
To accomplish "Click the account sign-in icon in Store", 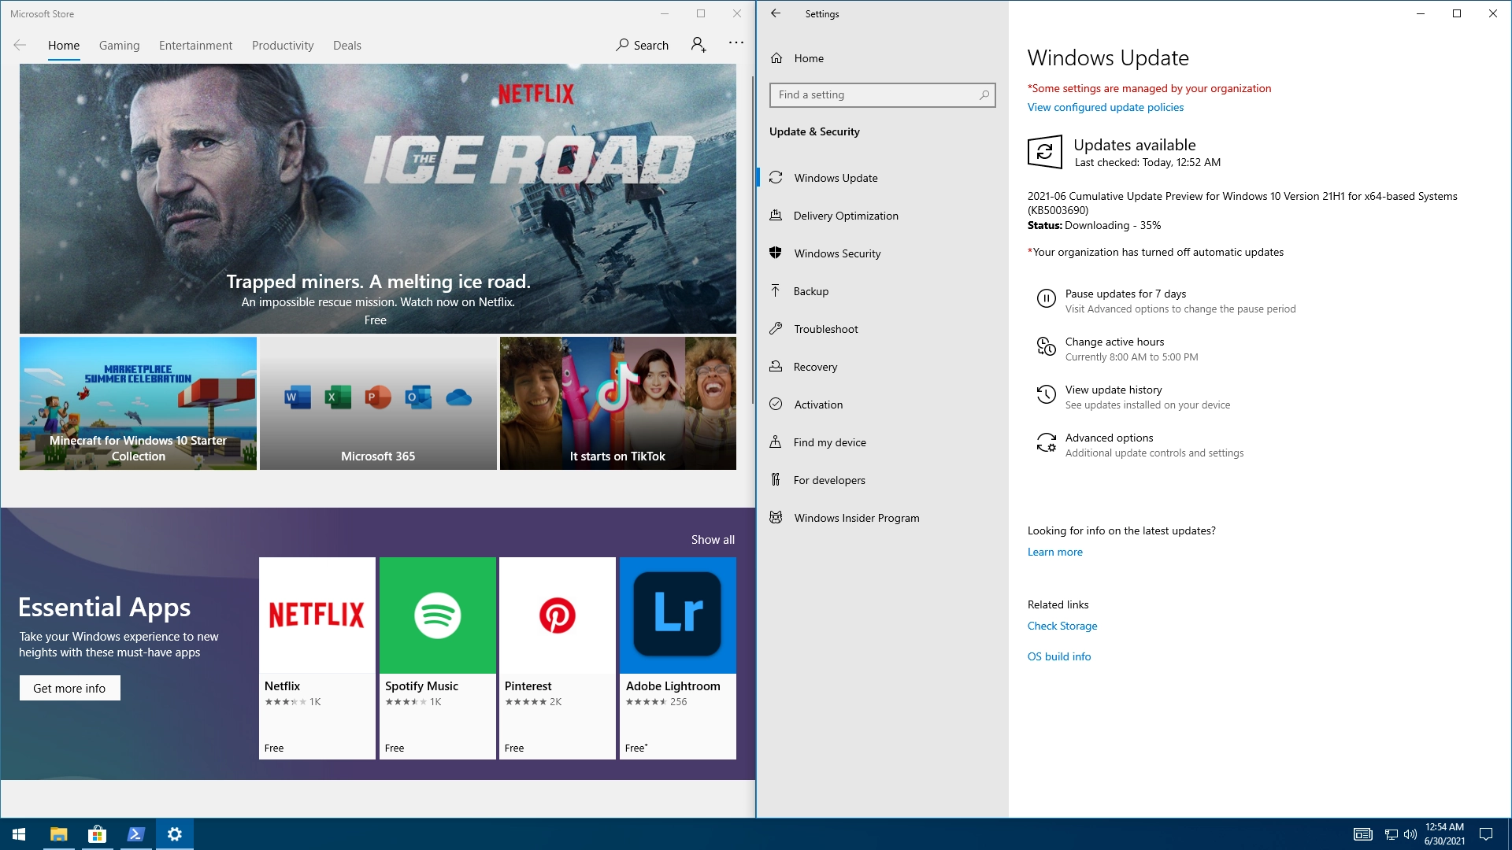I will 699,45.
